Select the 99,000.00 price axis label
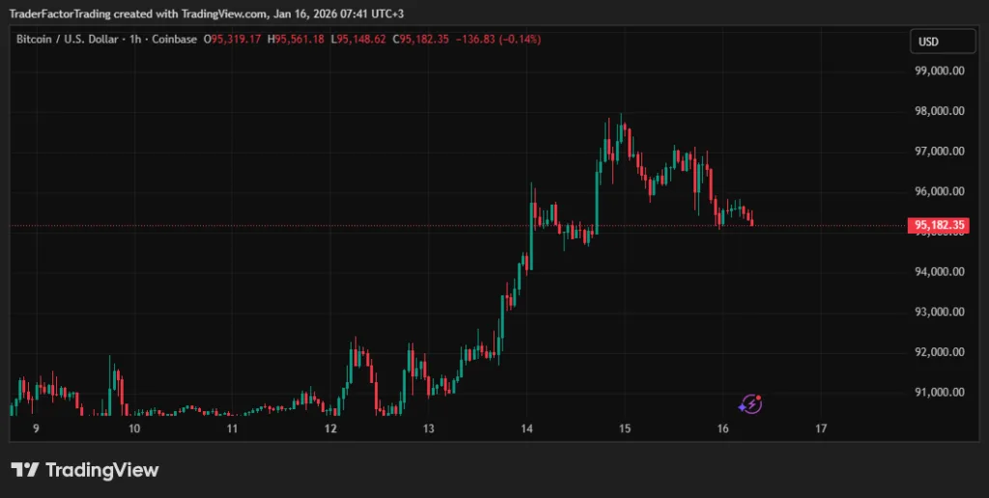This screenshot has height=498, width=989. pyautogui.click(x=939, y=71)
